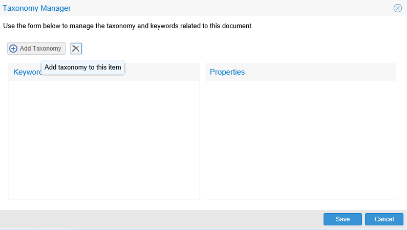Click the blank title bar beside Taxonomy Manager
Screen dimensions: 407x230
coord(230,8)
